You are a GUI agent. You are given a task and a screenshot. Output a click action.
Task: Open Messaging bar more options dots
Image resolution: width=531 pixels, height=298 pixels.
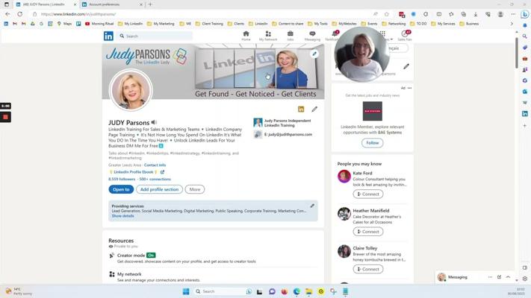point(490,277)
